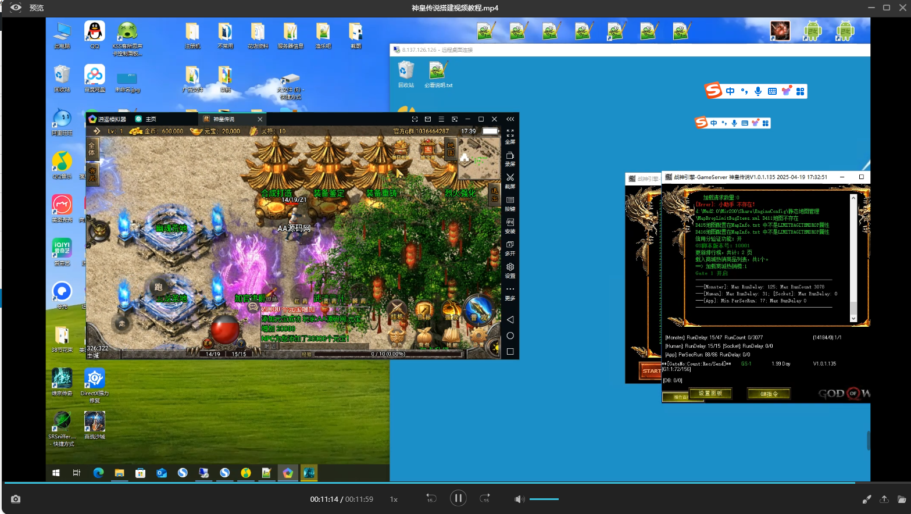Open the emulator 按键 keymapping icon
Image resolution: width=911 pixels, height=514 pixels.
510,204
